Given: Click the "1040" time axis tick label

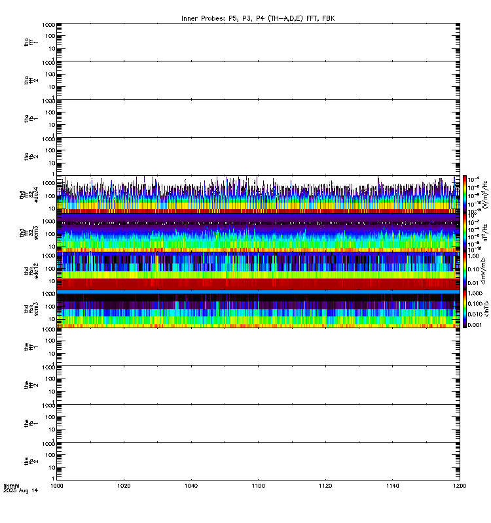Looking at the screenshot, I should click(191, 486).
